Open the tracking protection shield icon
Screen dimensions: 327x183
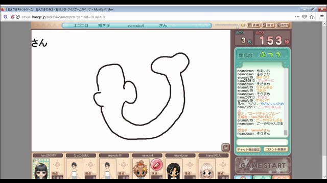click(x=6, y=17)
